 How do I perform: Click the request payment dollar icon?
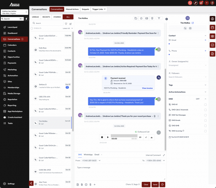pos(90,184)
